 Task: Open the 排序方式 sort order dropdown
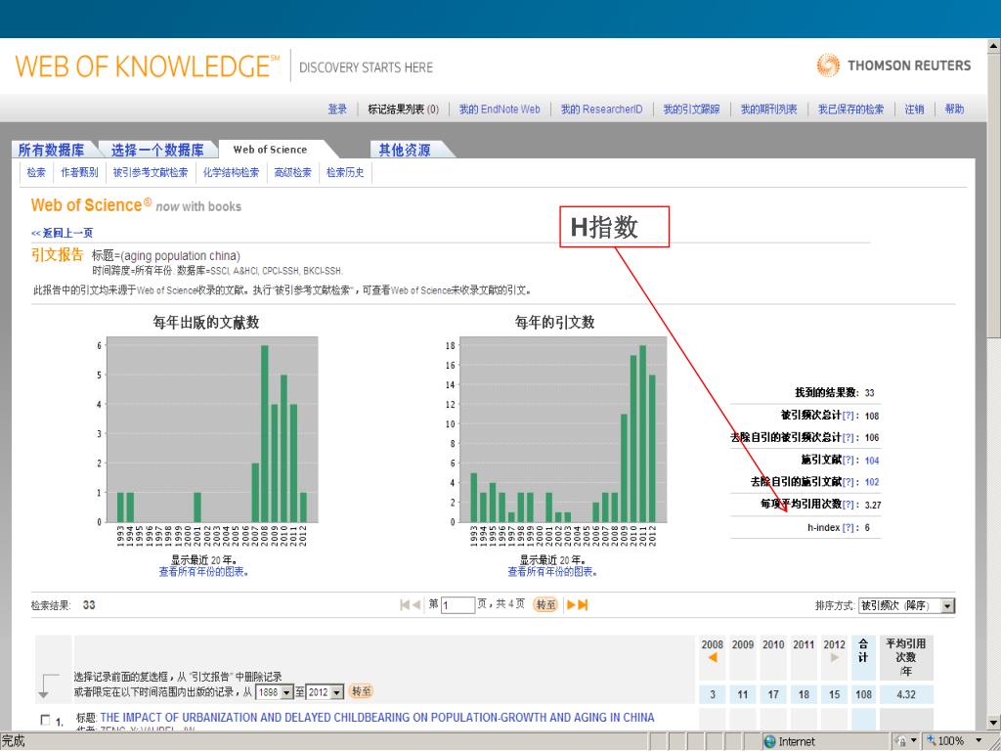point(947,606)
